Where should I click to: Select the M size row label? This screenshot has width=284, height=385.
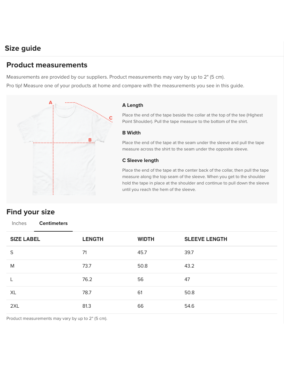[x=13, y=266]
